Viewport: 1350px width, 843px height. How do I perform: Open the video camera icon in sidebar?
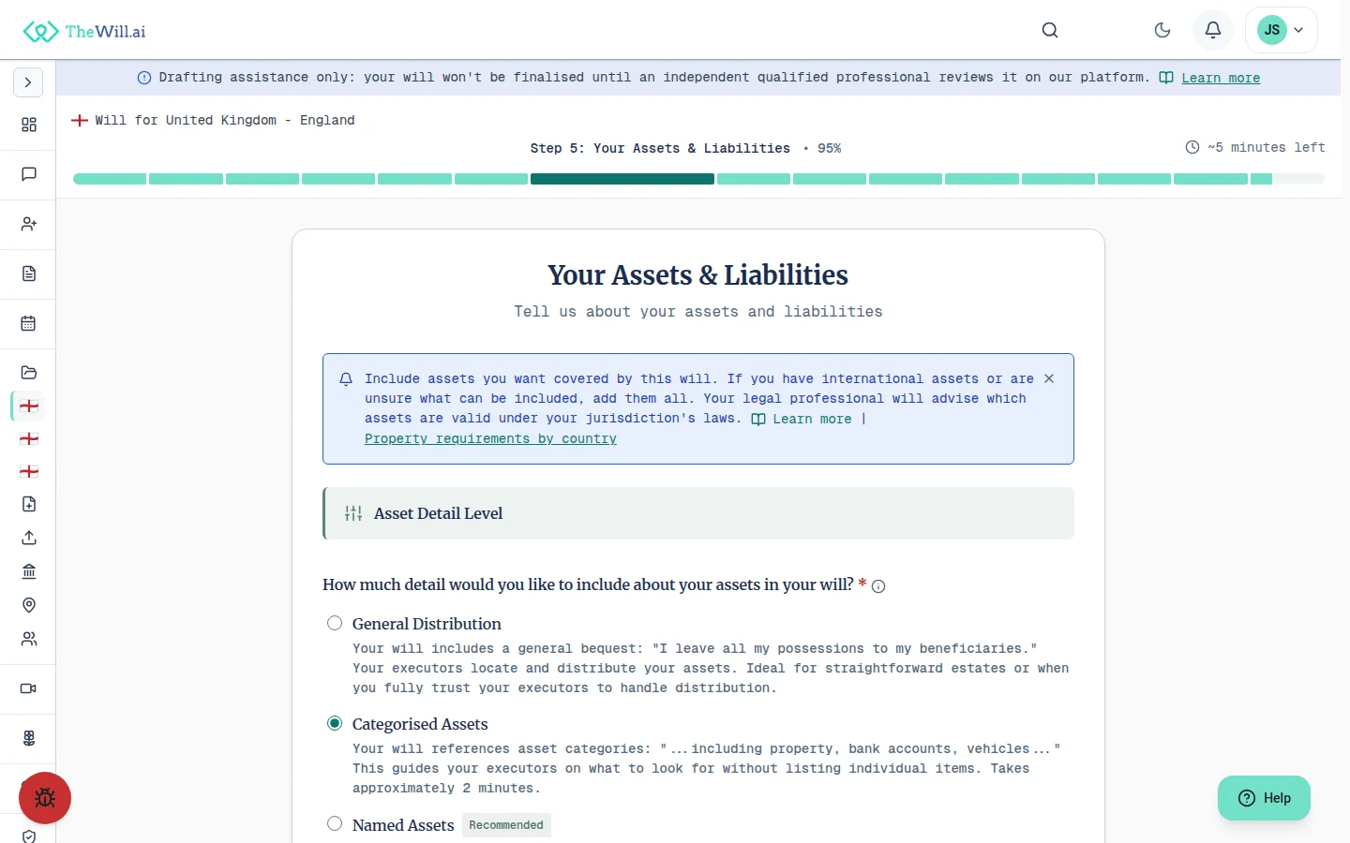[x=29, y=688]
